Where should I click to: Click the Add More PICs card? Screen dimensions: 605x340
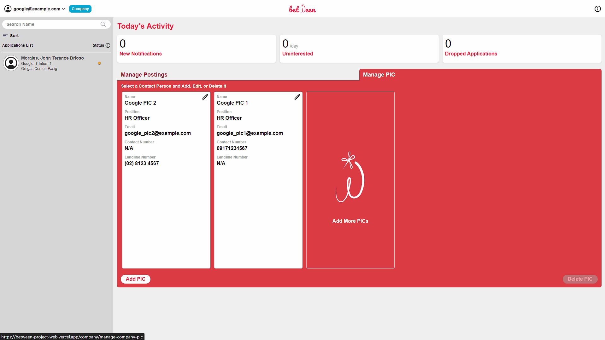click(x=350, y=180)
